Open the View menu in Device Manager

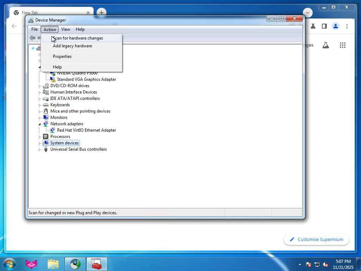(x=66, y=29)
